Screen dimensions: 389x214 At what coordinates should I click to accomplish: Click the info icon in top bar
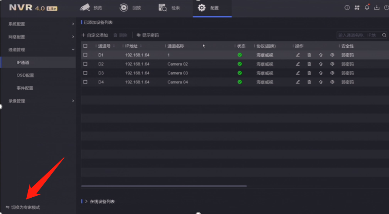point(347,8)
